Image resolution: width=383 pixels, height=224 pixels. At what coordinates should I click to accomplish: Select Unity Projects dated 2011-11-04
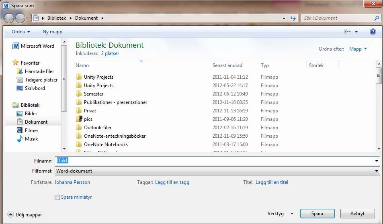tap(99, 77)
